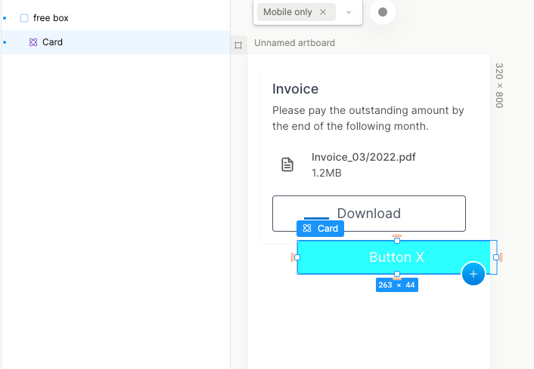Click the gray record circle button
The image size is (534, 369).
[x=383, y=12]
